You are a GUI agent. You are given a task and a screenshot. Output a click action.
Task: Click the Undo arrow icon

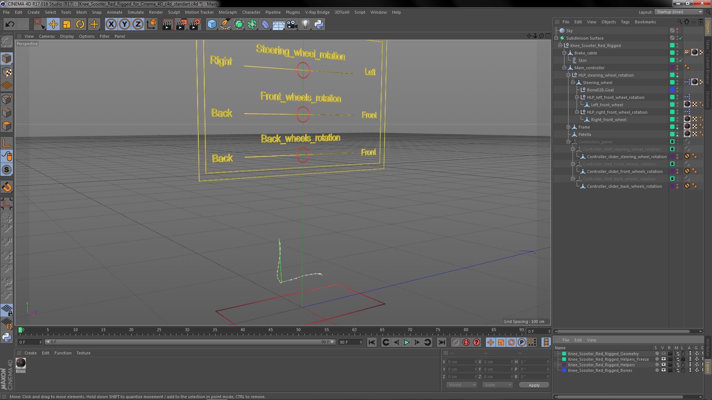(10, 24)
